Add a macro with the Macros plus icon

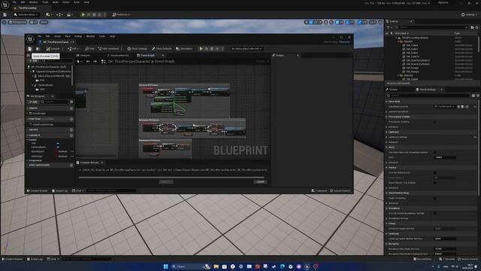(x=71, y=129)
